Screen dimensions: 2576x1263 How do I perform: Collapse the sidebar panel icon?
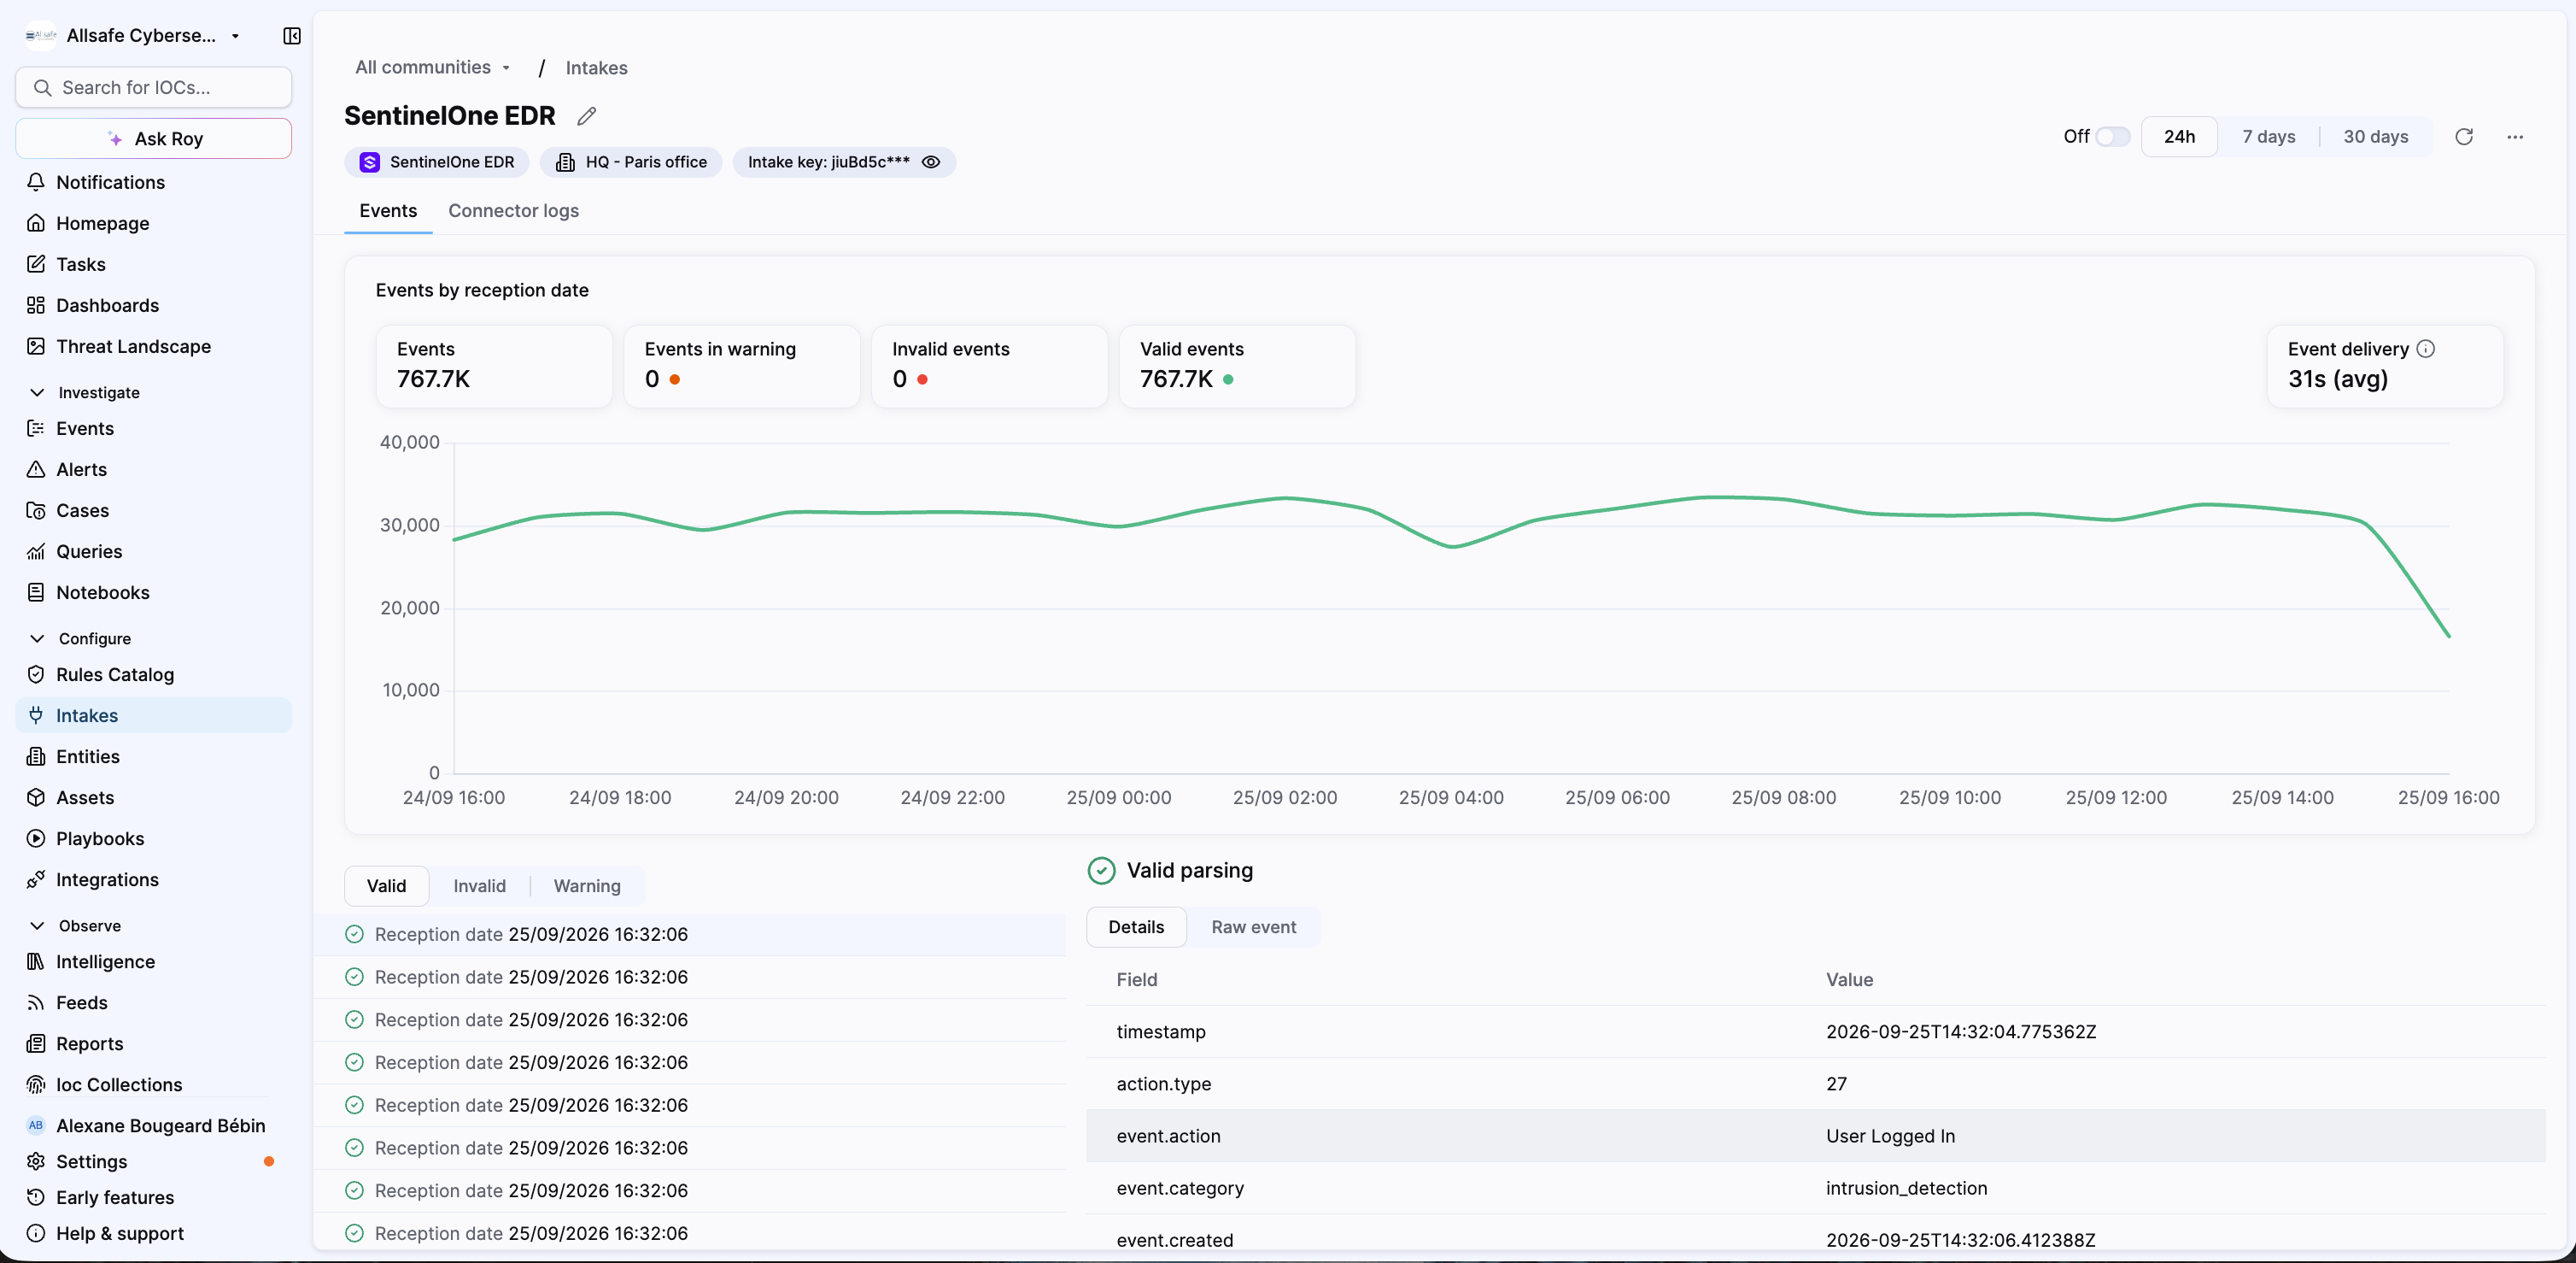pyautogui.click(x=292, y=36)
